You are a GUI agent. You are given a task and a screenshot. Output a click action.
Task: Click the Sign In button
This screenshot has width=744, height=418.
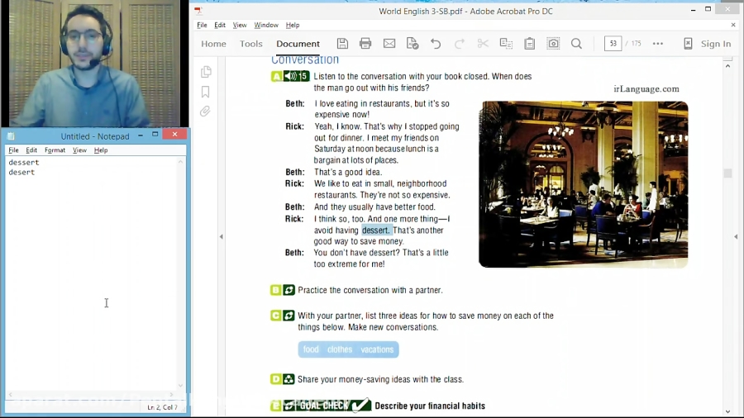[708, 44]
